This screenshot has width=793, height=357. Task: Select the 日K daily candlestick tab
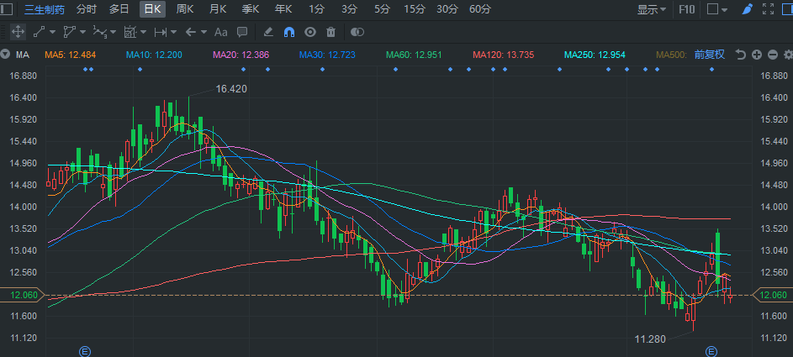tap(153, 8)
